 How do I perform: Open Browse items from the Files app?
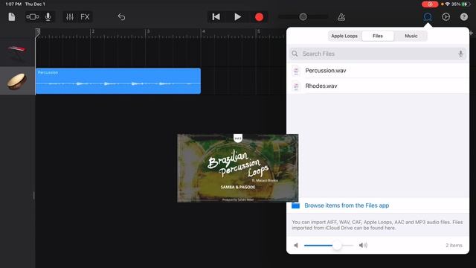tap(347, 205)
